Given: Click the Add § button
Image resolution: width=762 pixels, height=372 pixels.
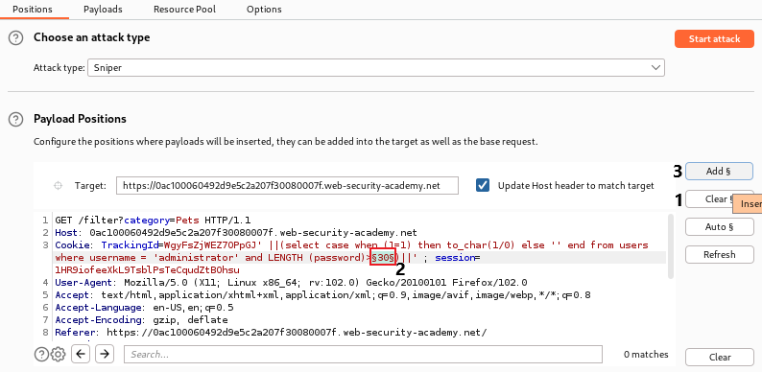Looking at the screenshot, I should coord(719,171).
